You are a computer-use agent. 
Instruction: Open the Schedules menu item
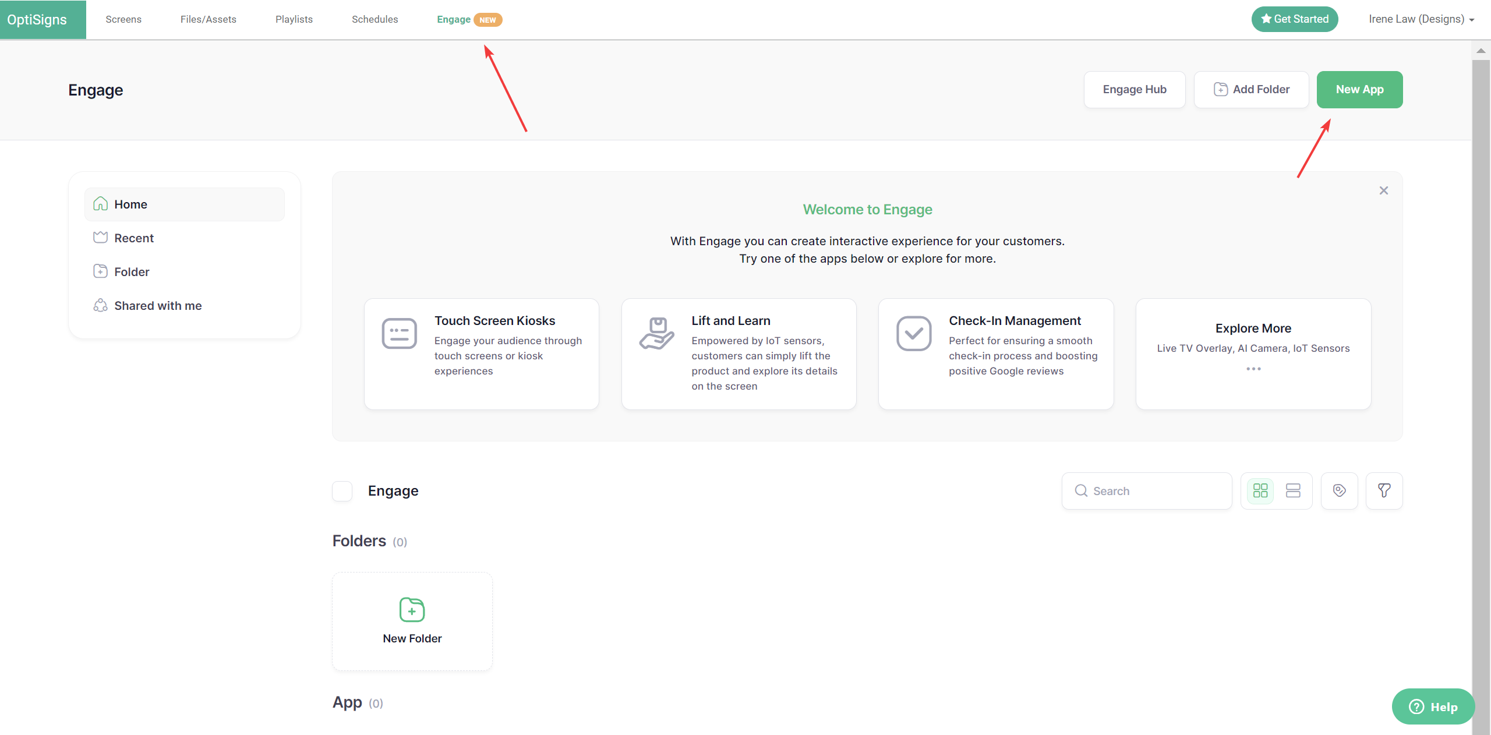tap(374, 19)
